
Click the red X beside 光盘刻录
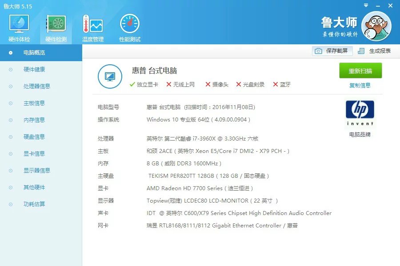pyautogui.click(x=239, y=84)
